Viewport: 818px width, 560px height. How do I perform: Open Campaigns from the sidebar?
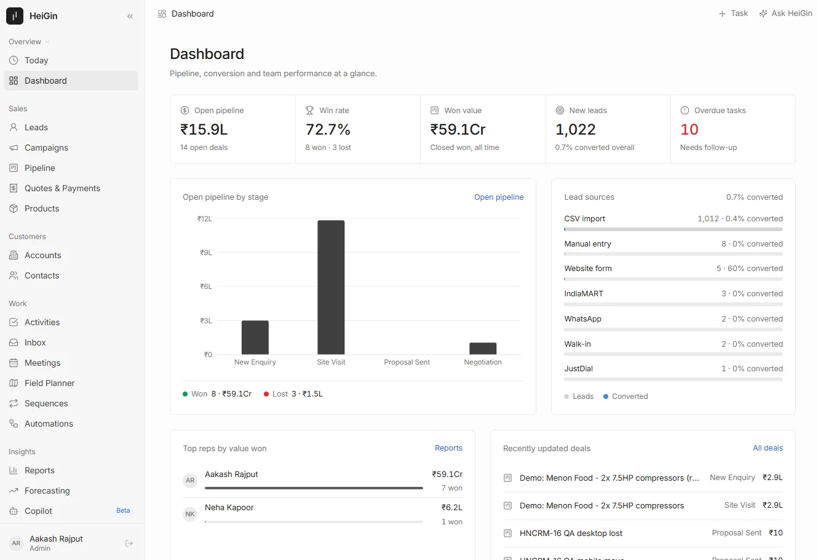tap(71, 148)
